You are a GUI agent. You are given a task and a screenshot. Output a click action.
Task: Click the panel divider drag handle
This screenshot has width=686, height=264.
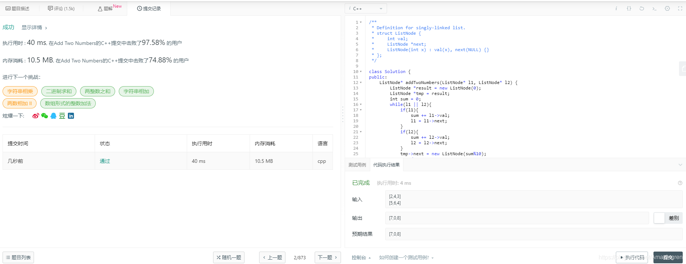click(343, 114)
